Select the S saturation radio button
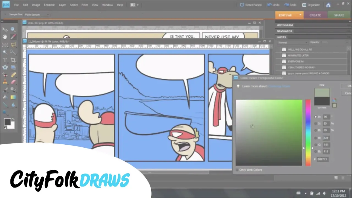Viewport: 352px width, 198px height. [316, 123]
